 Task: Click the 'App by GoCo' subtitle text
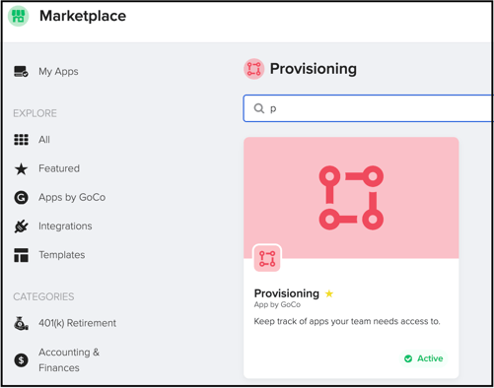point(277,305)
